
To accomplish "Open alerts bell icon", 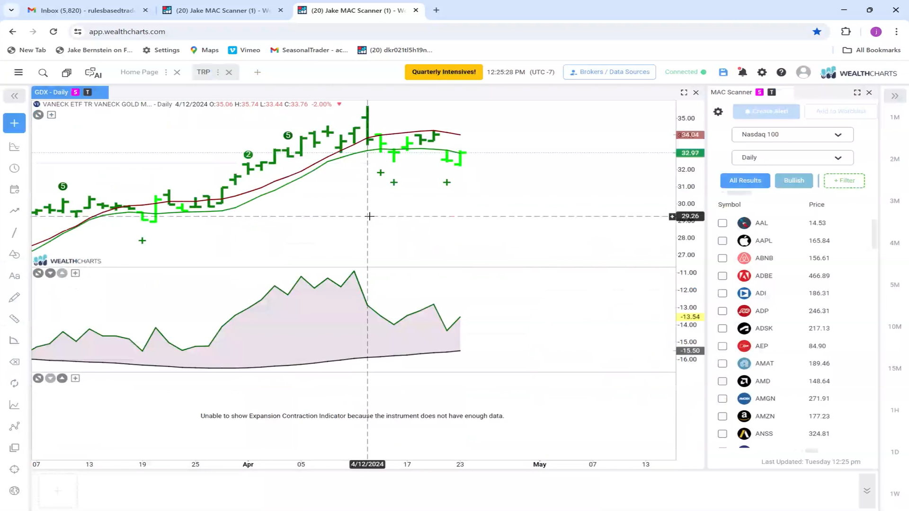I will click(742, 72).
